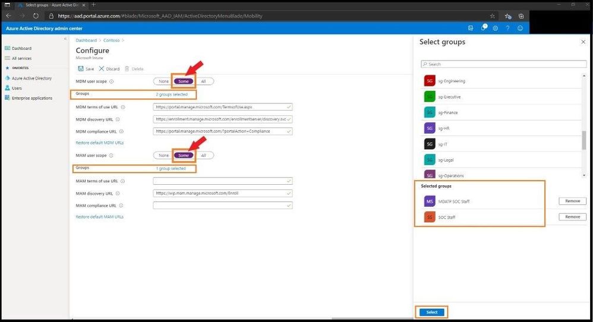Click the MAM discovery URL field

click(222, 193)
